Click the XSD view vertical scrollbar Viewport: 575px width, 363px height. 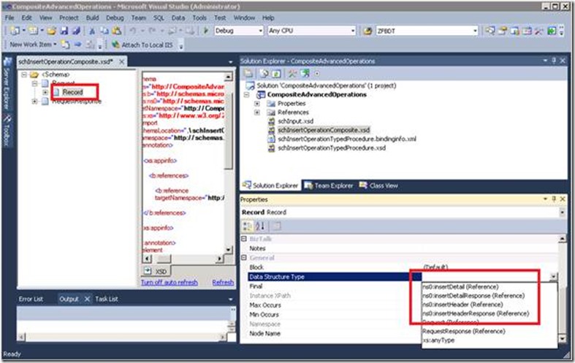(229, 163)
